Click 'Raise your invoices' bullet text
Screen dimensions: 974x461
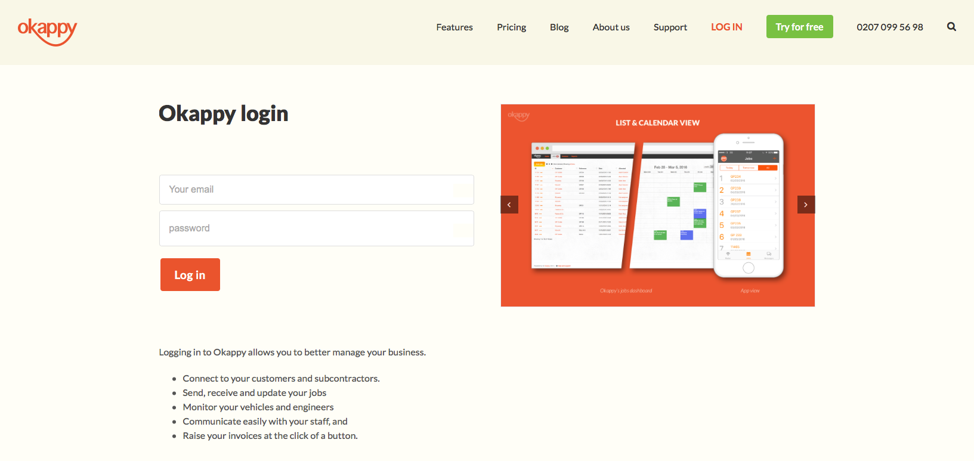[270, 436]
